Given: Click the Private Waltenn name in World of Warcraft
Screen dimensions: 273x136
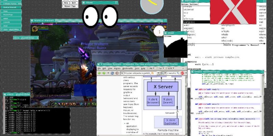Looking at the screenshot, I should [95, 44].
